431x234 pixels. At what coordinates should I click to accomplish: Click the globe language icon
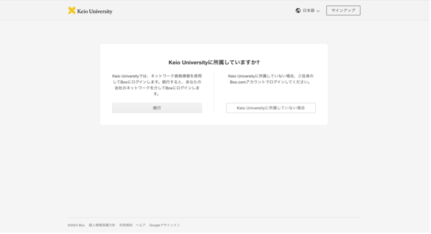click(x=298, y=10)
